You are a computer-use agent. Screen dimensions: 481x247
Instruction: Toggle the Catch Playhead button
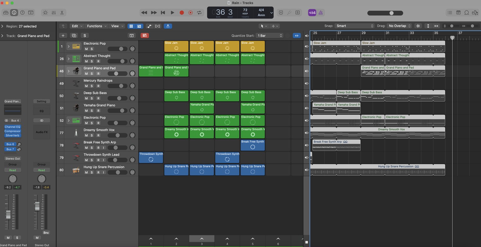(x=168, y=26)
